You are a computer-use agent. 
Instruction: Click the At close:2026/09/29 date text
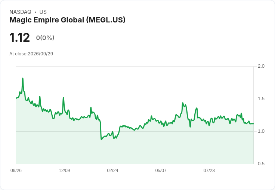[31, 54]
